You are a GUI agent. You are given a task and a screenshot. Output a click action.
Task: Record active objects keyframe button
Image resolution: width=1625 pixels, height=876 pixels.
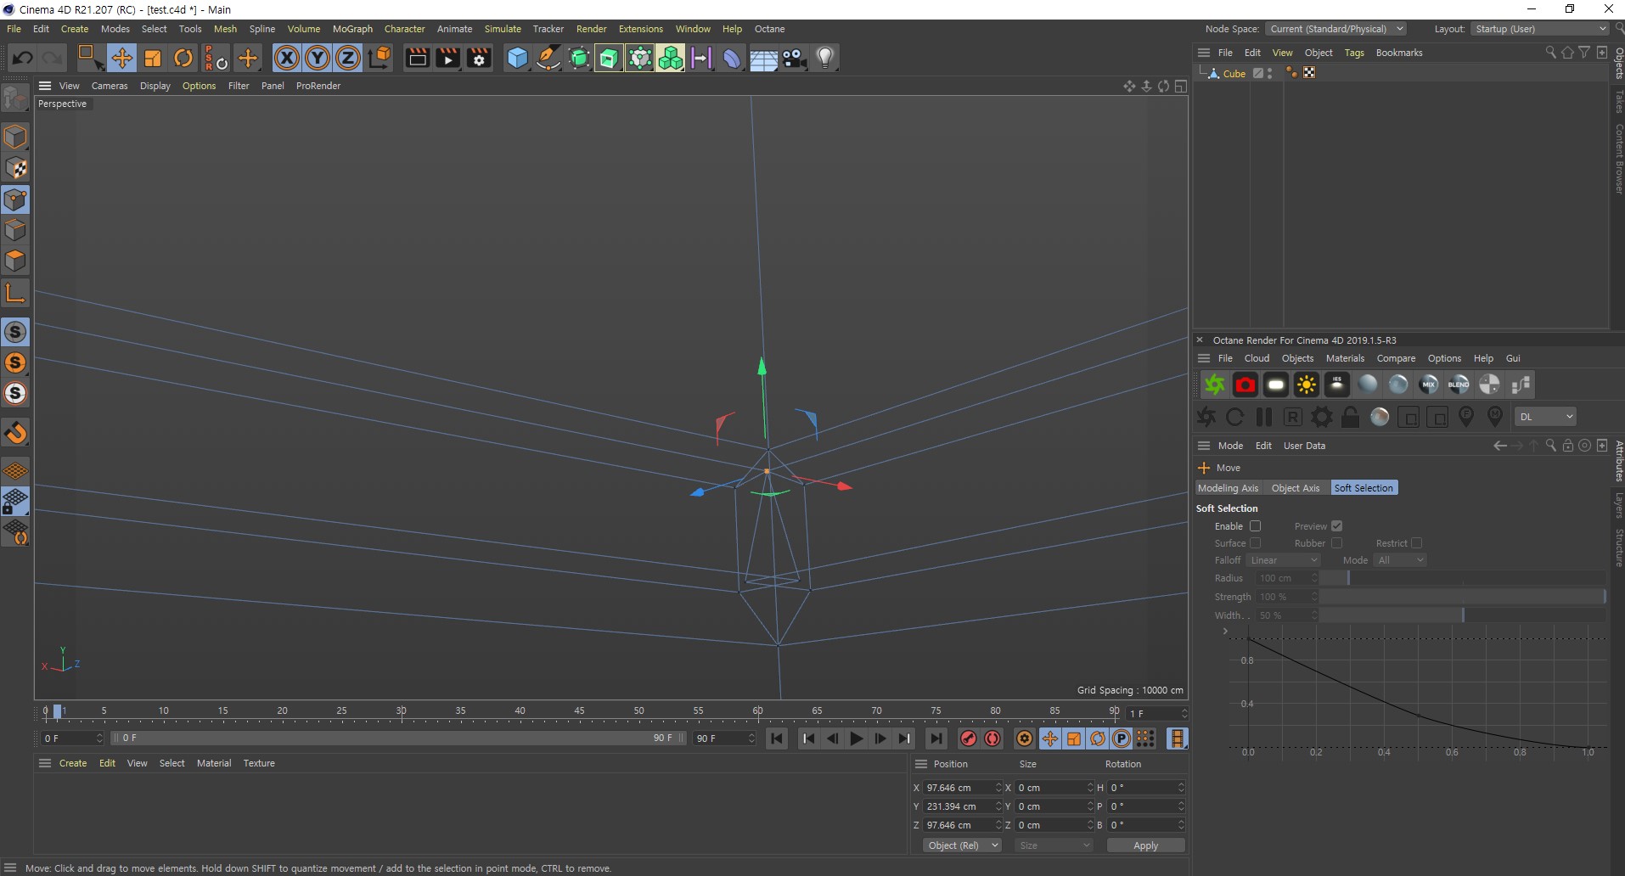(968, 738)
